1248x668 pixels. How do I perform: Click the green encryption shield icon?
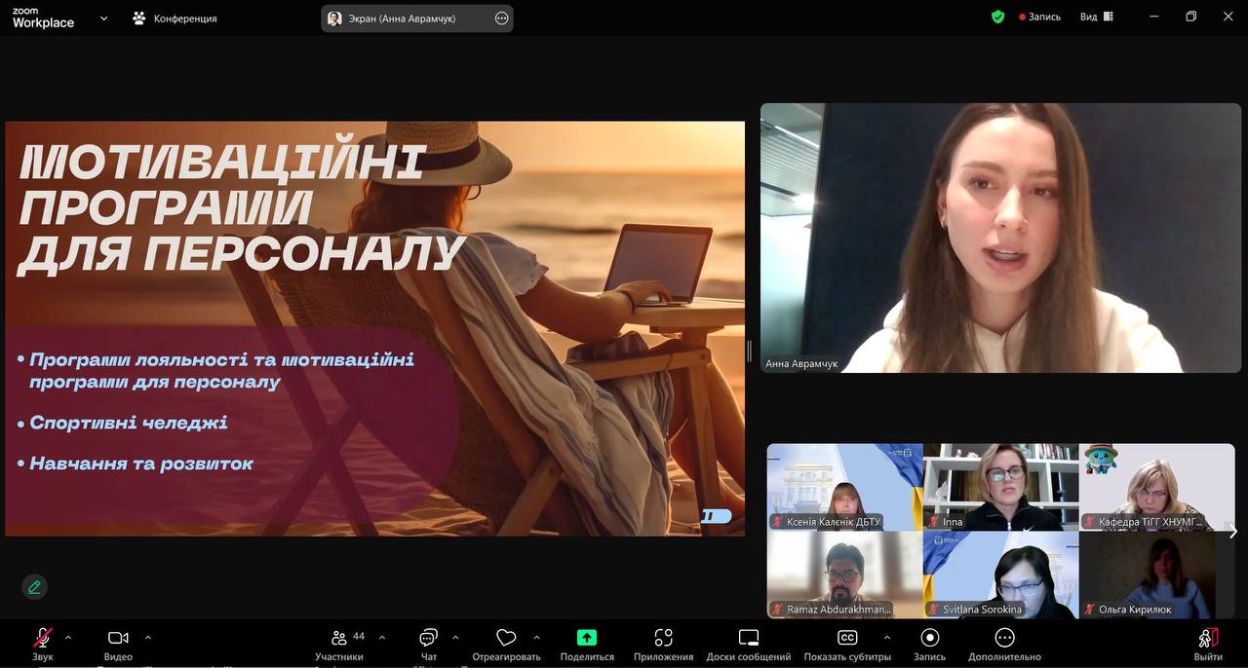click(x=997, y=17)
